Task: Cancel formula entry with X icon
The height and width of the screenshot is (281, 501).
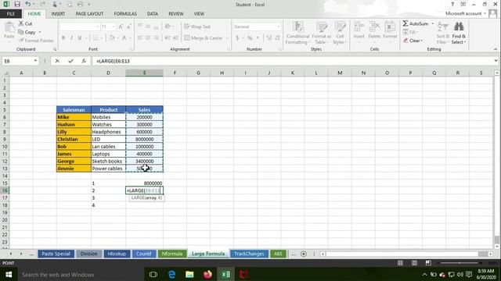Action: (57, 61)
